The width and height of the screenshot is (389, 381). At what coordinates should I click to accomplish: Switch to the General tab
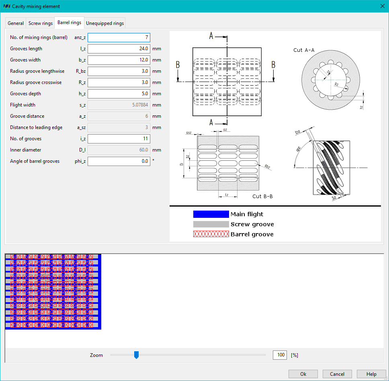coord(16,23)
